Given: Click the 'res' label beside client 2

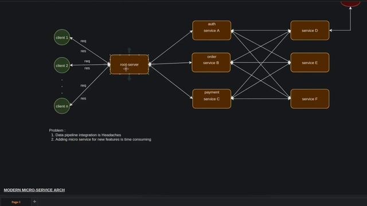Looking at the screenshot, I should 87,68.
